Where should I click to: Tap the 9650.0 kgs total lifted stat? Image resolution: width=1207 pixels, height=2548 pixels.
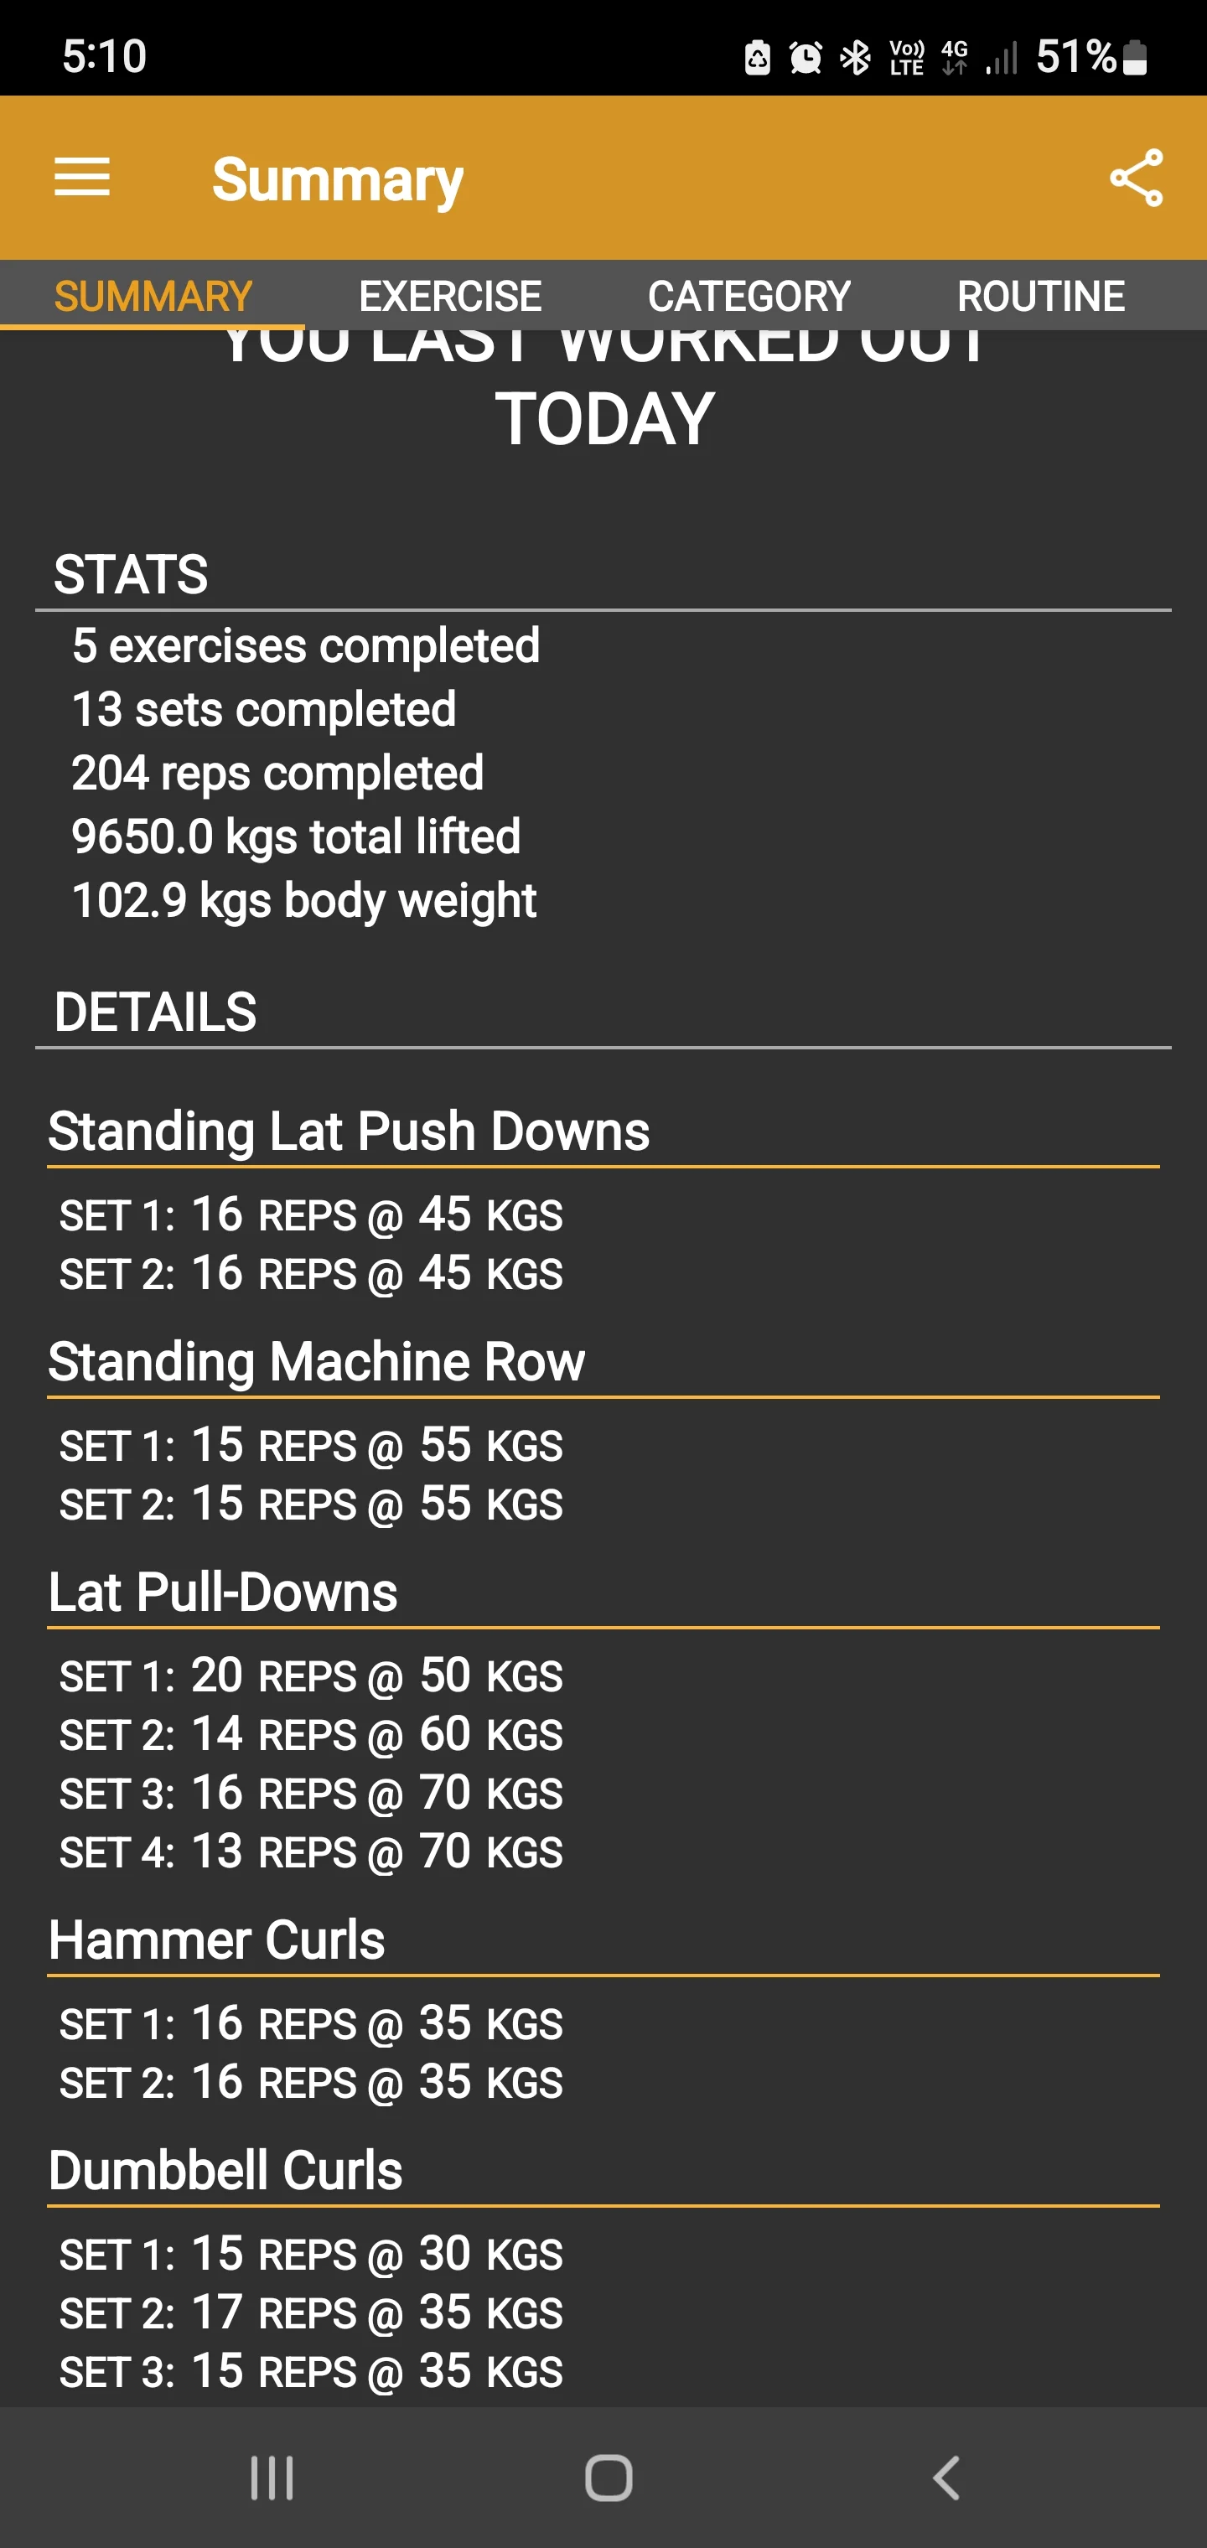tap(296, 836)
